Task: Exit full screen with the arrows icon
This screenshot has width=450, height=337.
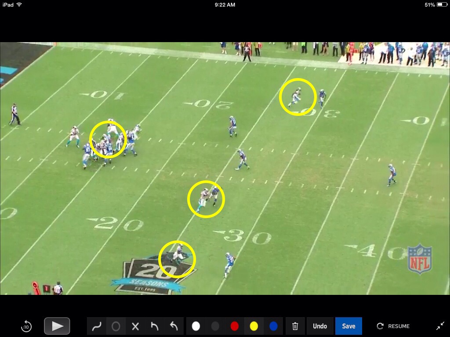Action: pos(440,326)
